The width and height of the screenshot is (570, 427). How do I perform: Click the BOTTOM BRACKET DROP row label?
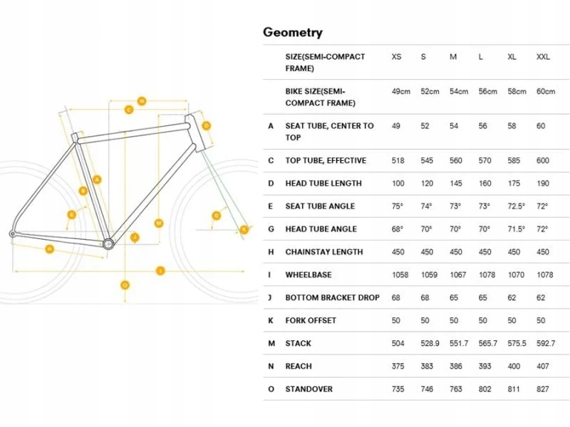click(x=332, y=297)
